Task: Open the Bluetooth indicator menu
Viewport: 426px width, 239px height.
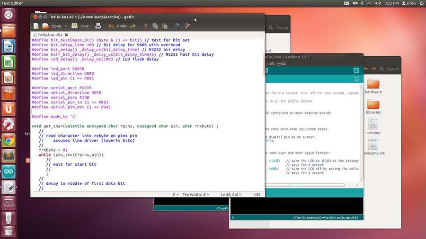Action: click(362, 3)
